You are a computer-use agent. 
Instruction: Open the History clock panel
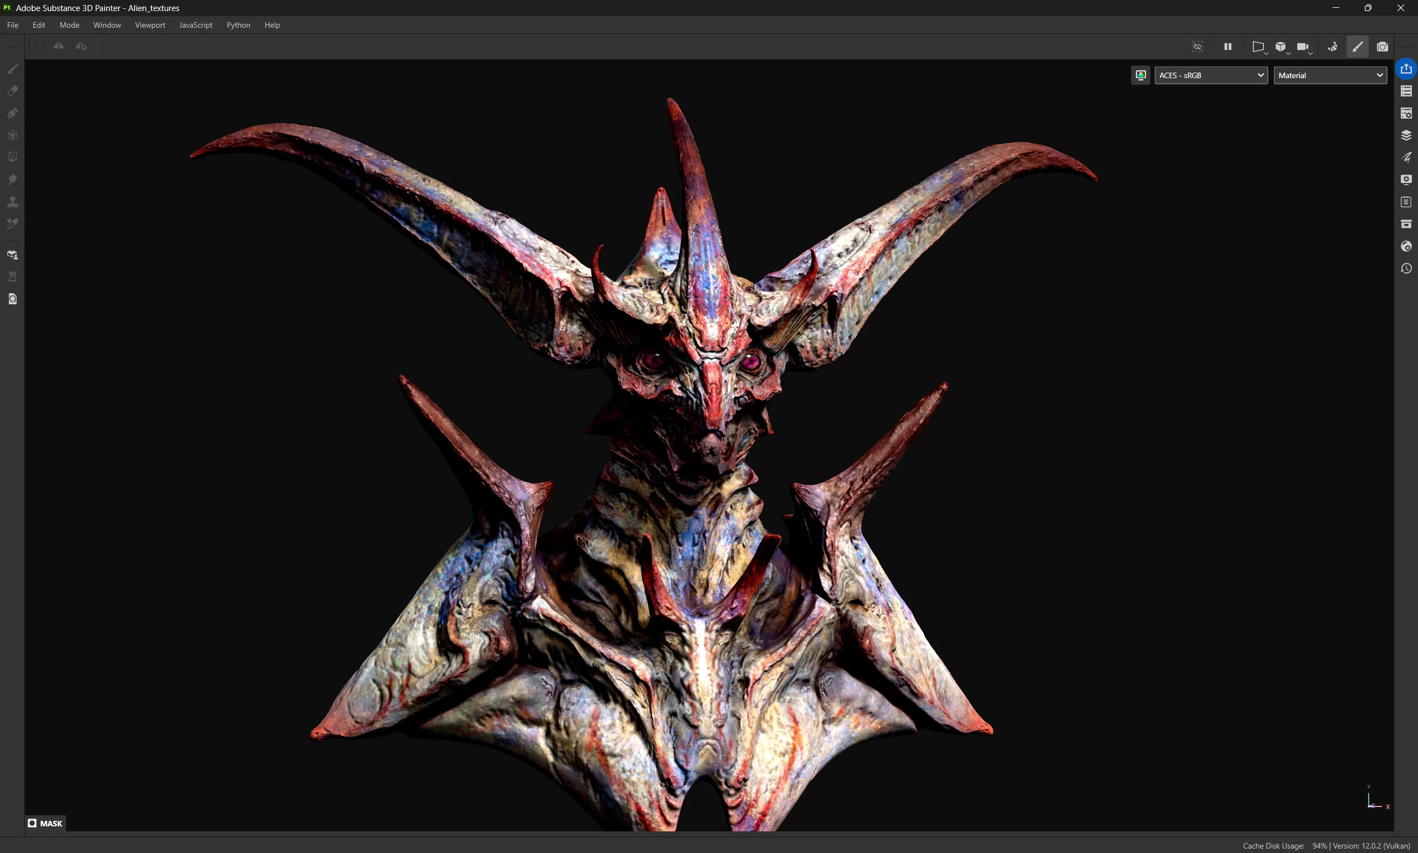[1406, 268]
